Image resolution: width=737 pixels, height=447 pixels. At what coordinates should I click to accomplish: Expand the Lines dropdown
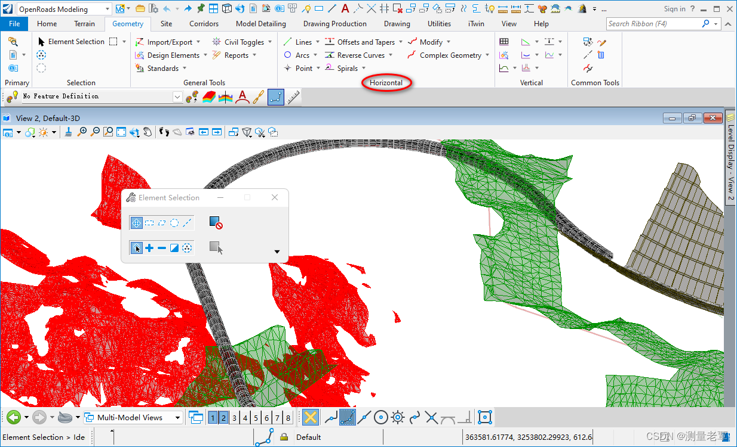tap(318, 42)
